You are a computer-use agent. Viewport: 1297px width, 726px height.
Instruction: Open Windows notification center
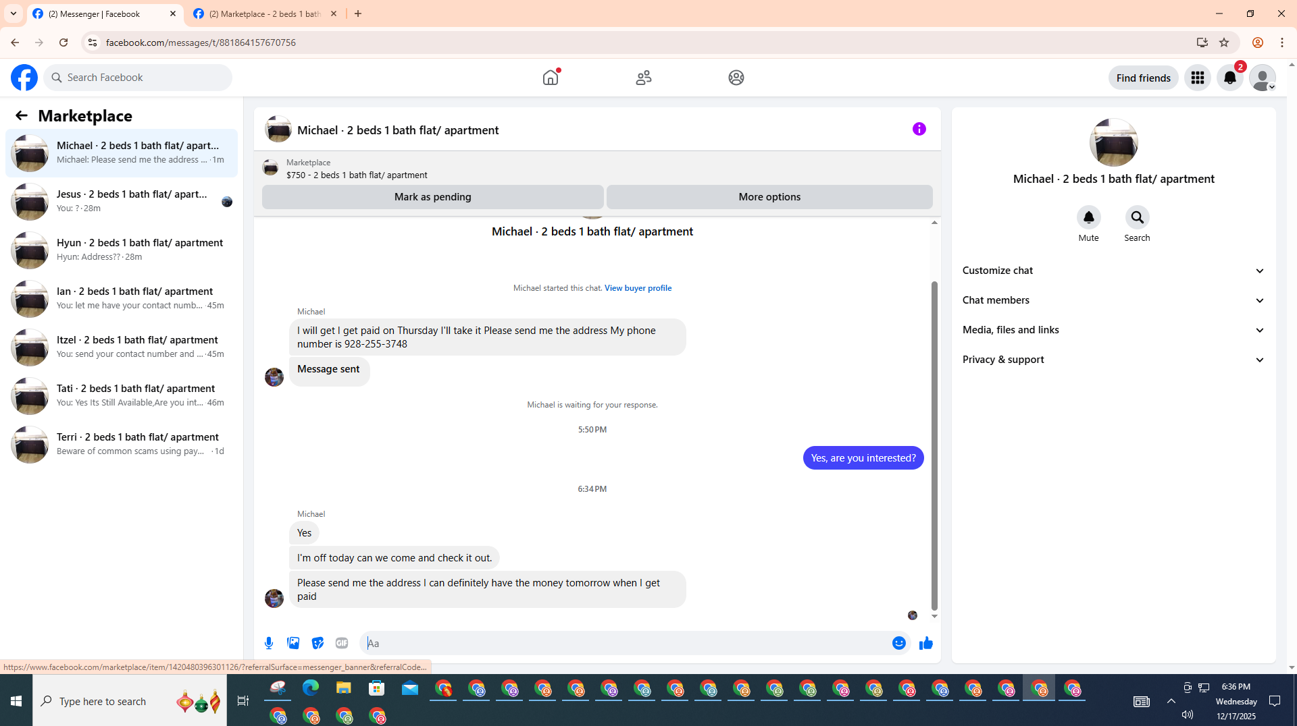pos(1275,701)
